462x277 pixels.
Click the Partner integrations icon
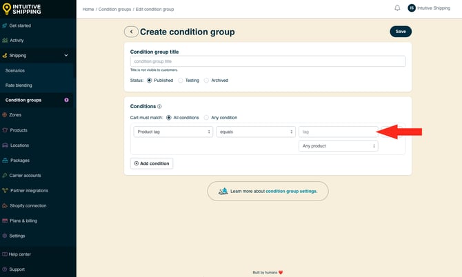point(5,190)
